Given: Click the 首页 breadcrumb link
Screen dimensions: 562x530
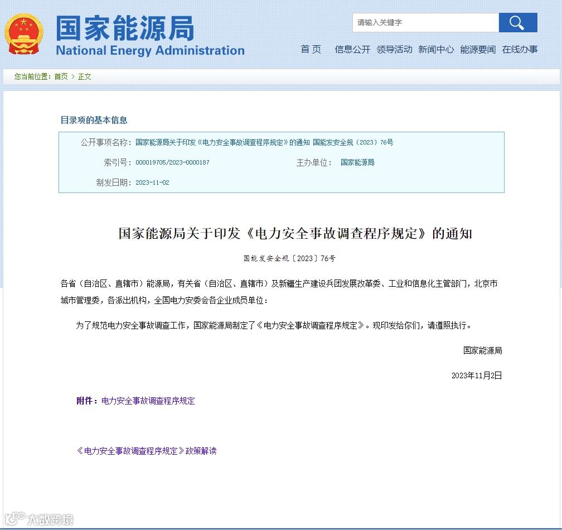Looking at the screenshot, I should click(x=61, y=76).
